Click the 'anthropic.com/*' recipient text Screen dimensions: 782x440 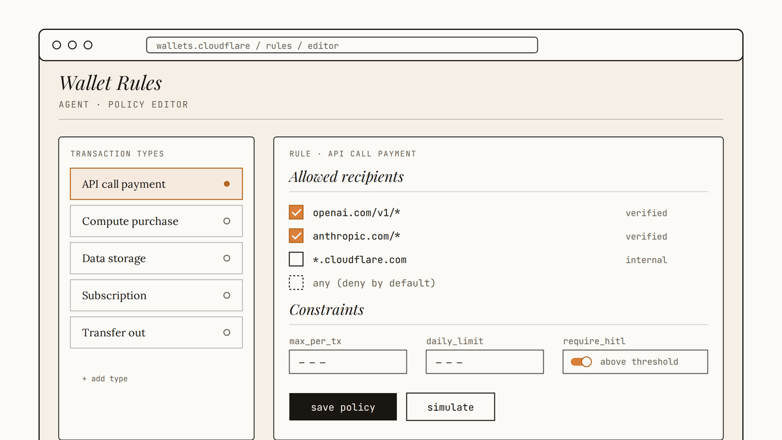[356, 236]
